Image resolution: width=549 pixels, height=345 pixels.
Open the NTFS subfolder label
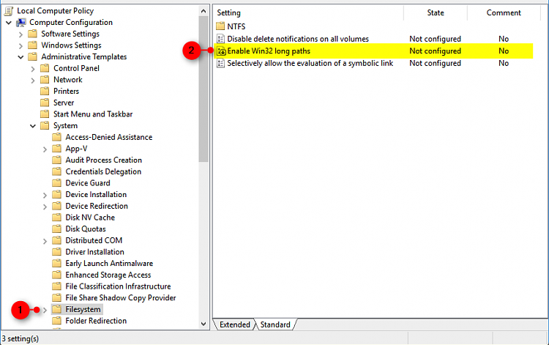click(x=236, y=26)
